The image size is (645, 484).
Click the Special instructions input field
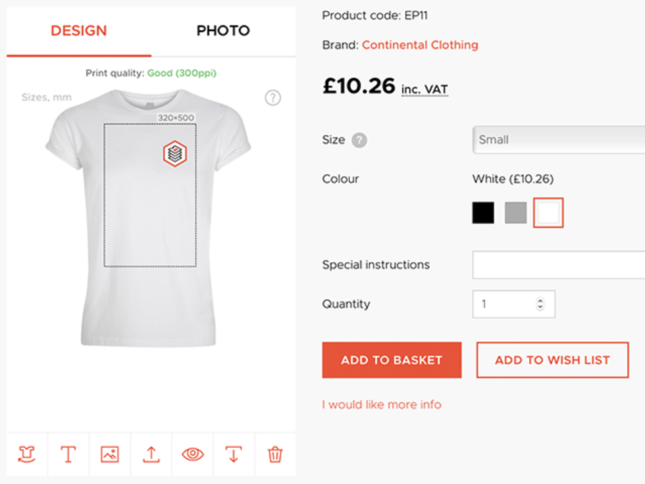559,264
